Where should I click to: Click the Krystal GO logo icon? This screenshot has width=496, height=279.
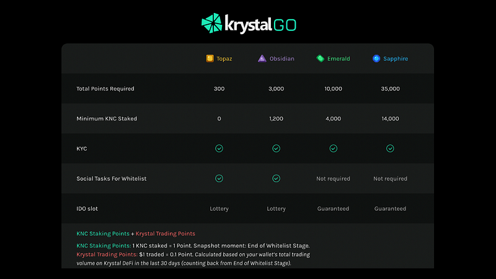(211, 23)
